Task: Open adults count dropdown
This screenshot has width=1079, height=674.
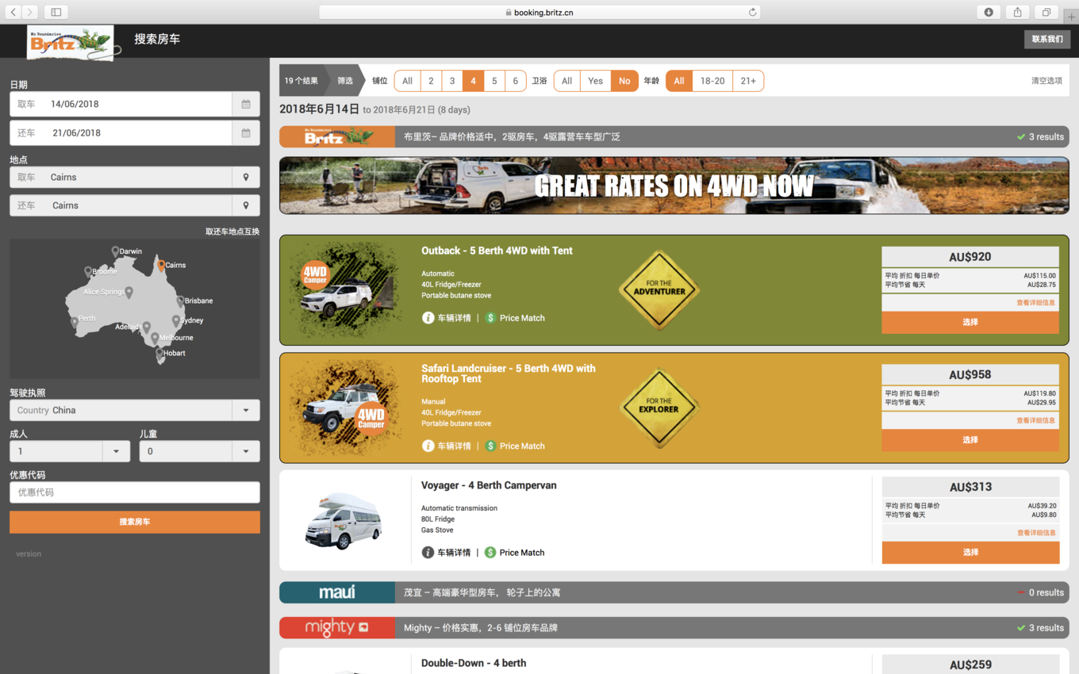Action: click(116, 451)
